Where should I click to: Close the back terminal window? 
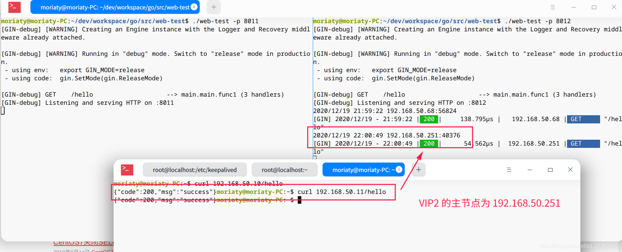coord(614,7)
